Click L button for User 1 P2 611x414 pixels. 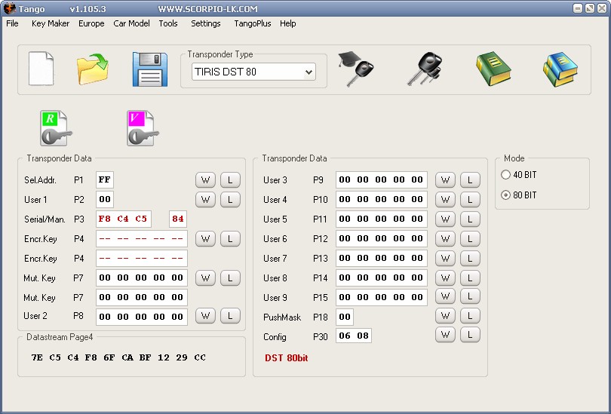pos(230,199)
